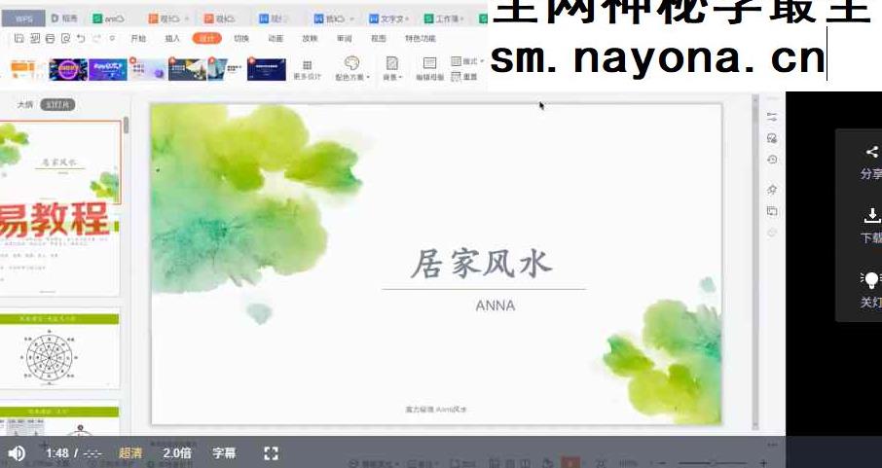Open the 放映 ribbon tab
Viewport: 882px width, 468px height.
coord(310,38)
